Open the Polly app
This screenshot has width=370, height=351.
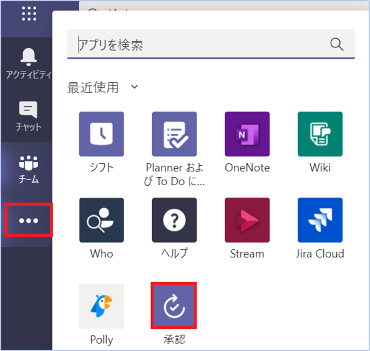102,306
